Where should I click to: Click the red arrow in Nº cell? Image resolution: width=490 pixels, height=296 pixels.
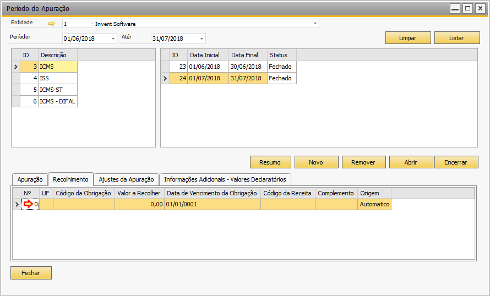28,204
